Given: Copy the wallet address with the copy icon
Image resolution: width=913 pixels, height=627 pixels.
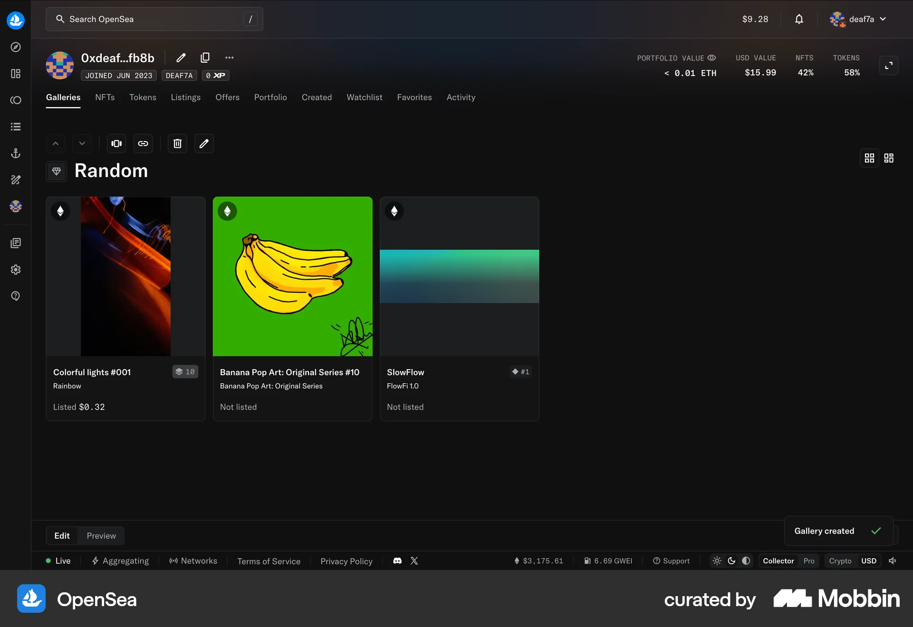Looking at the screenshot, I should click(205, 57).
